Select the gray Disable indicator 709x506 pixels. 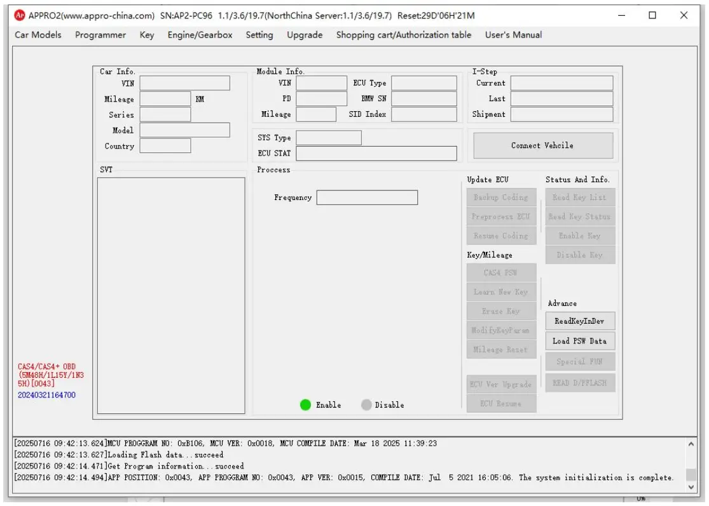coord(366,405)
